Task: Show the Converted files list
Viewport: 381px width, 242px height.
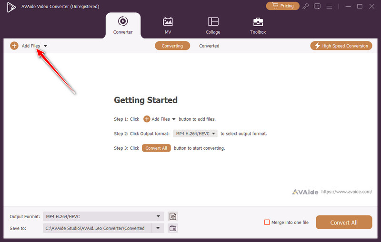Action: pyautogui.click(x=209, y=46)
